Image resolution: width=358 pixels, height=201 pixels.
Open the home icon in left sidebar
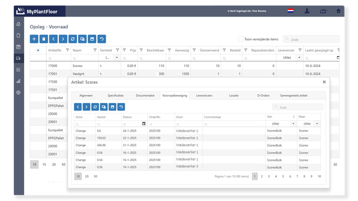(x=18, y=24)
